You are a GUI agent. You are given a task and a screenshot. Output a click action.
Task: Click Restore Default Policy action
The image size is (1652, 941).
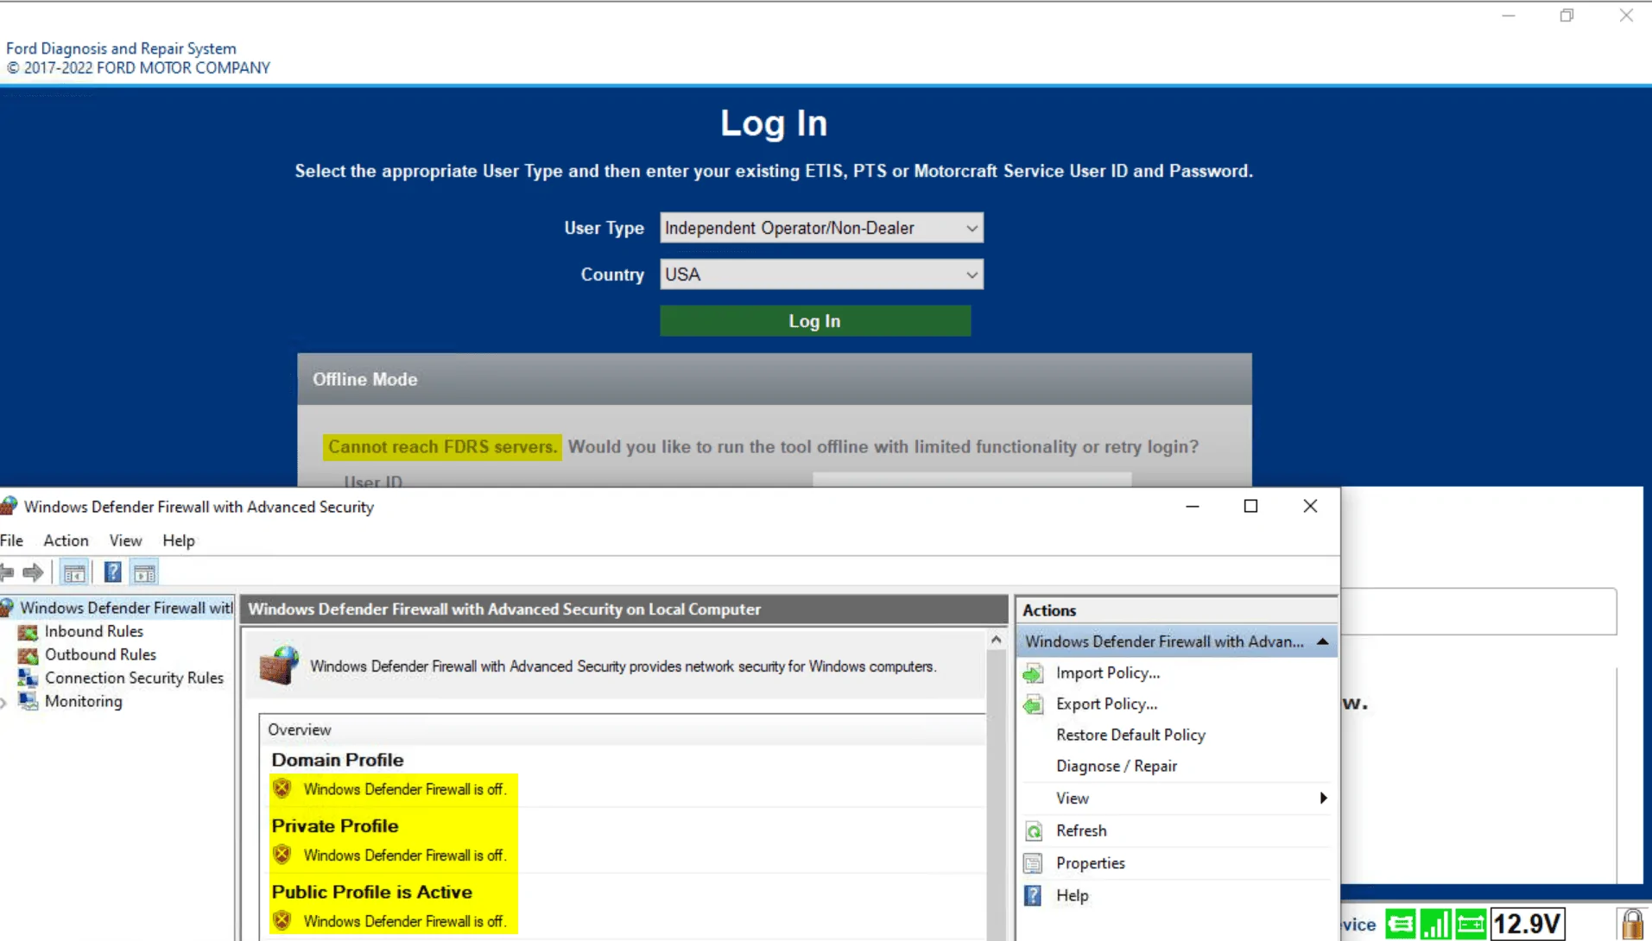pos(1130,735)
